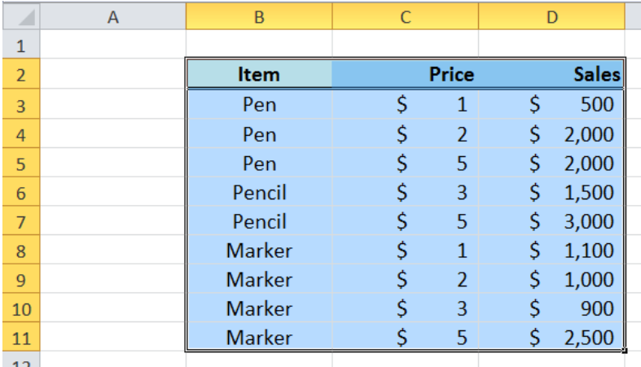This screenshot has width=641, height=367.
Task: Select column A header
Action: [113, 17]
